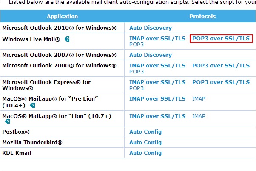The width and height of the screenshot is (256, 171).
Task: Choose plain IMAP for Lion Mail.app
Action: (x=199, y=116)
